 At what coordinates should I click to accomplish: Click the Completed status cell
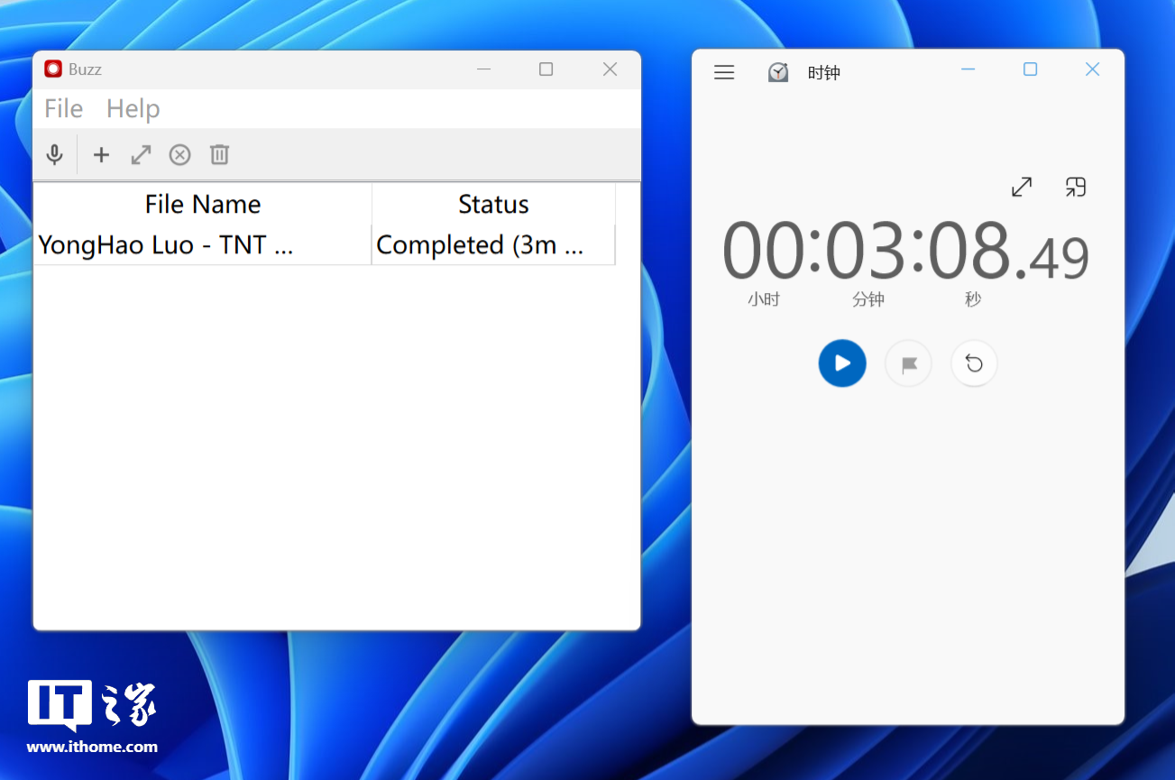point(480,245)
